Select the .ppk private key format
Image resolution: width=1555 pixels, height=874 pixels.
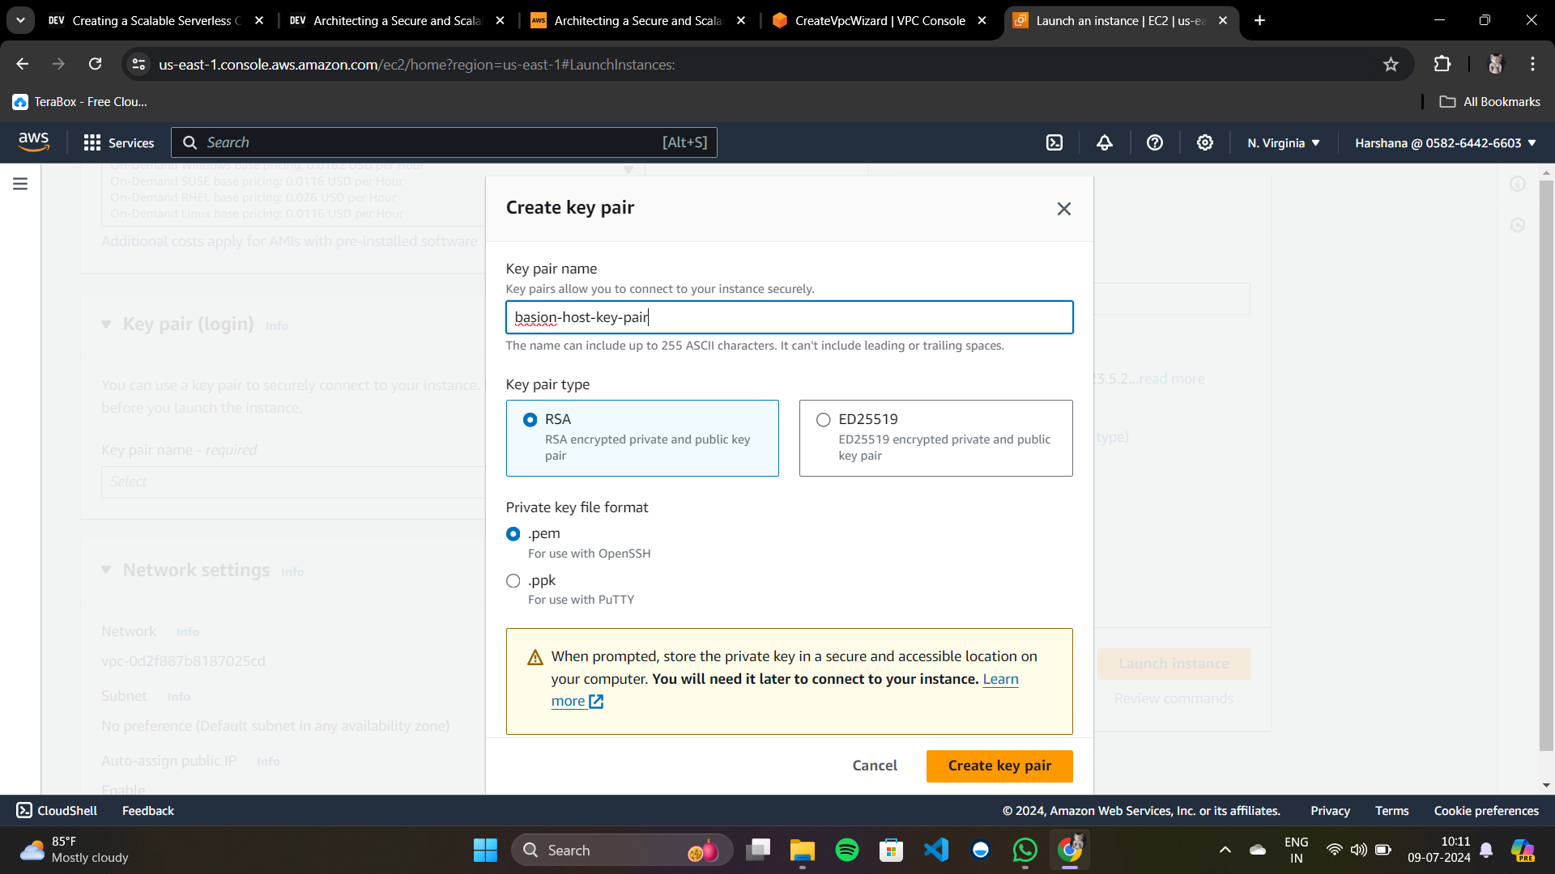(513, 581)
